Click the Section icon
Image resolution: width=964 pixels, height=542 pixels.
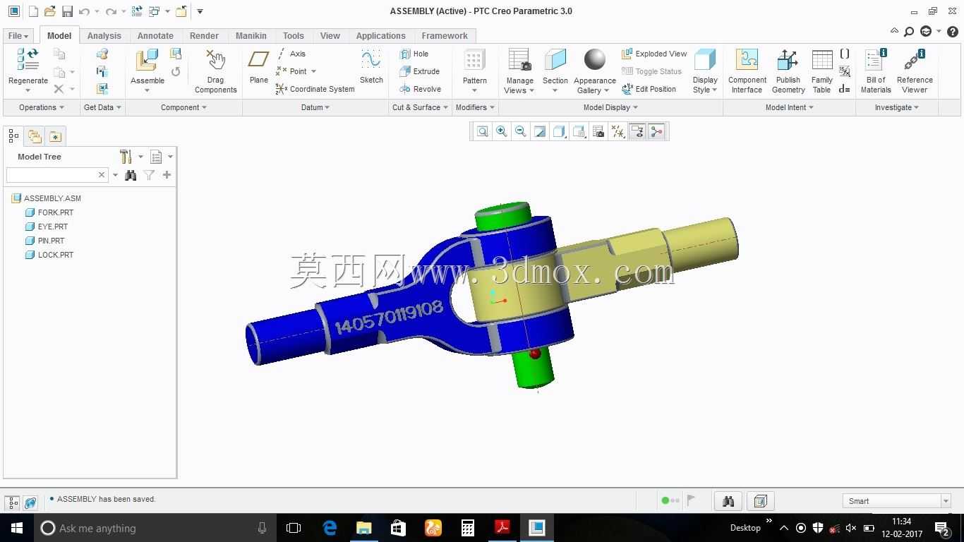click(x=555, y=60)
